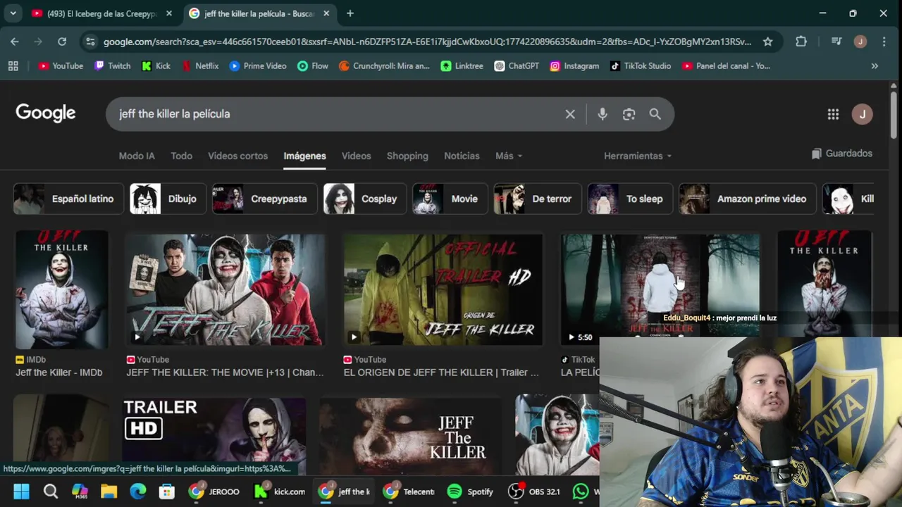
Task: Open Chrome three-dot menu
Action: tap(884, 42)
